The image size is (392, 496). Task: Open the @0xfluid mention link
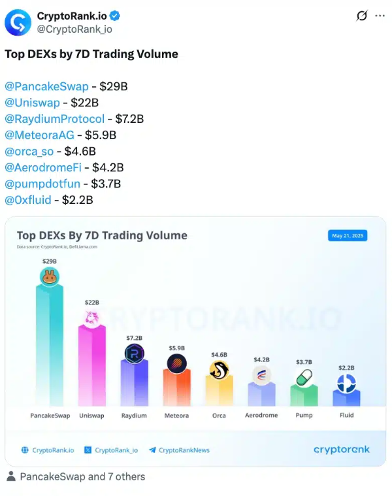(x=28, y=200)
